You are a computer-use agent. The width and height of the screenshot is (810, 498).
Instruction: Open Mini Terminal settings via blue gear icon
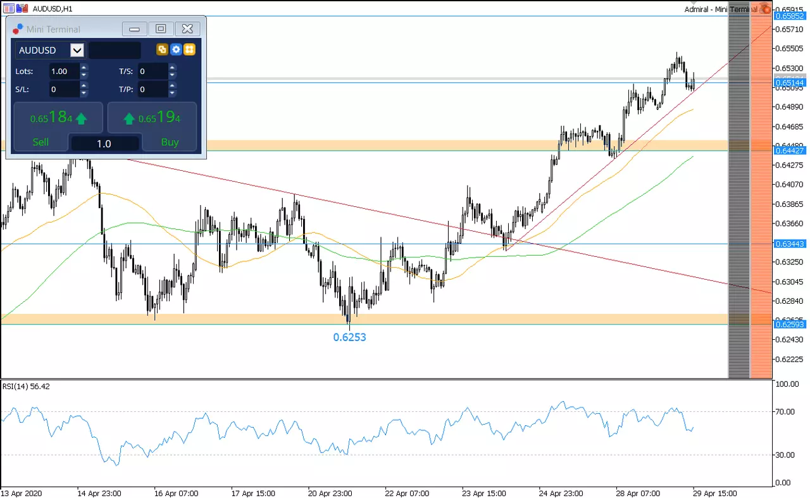[176, 49]
